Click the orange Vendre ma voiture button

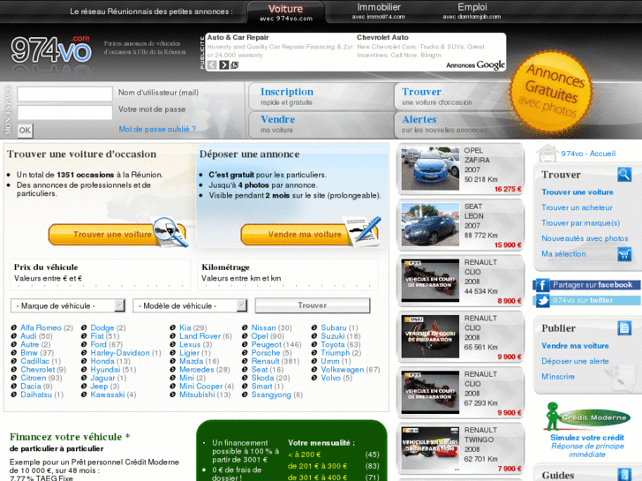click(x=309, y=234)
